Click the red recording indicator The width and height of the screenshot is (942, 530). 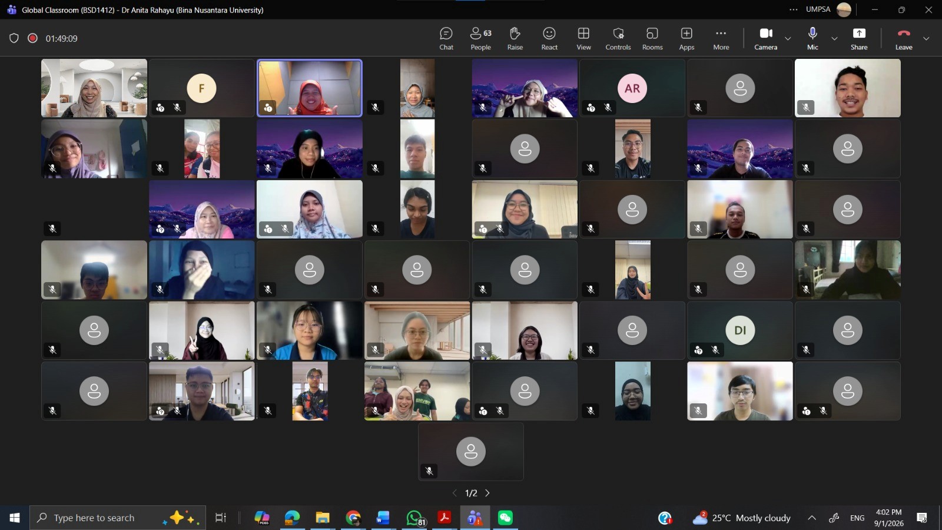[33, 38]
